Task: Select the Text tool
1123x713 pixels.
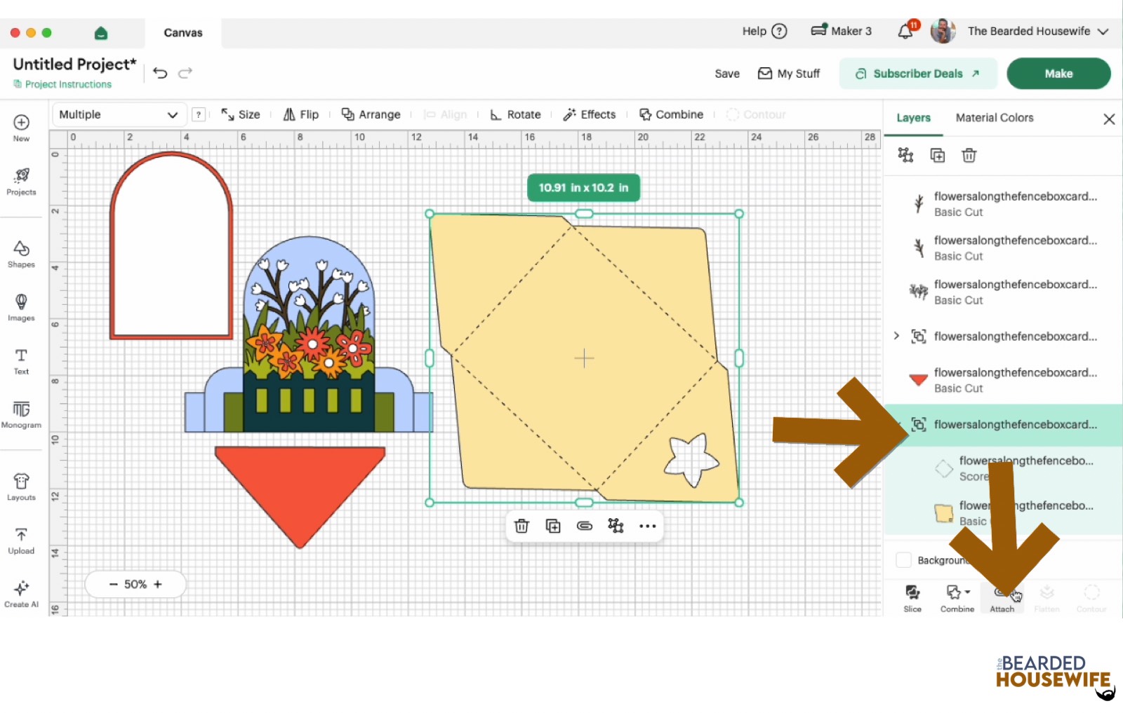Action: pos(21,360)
